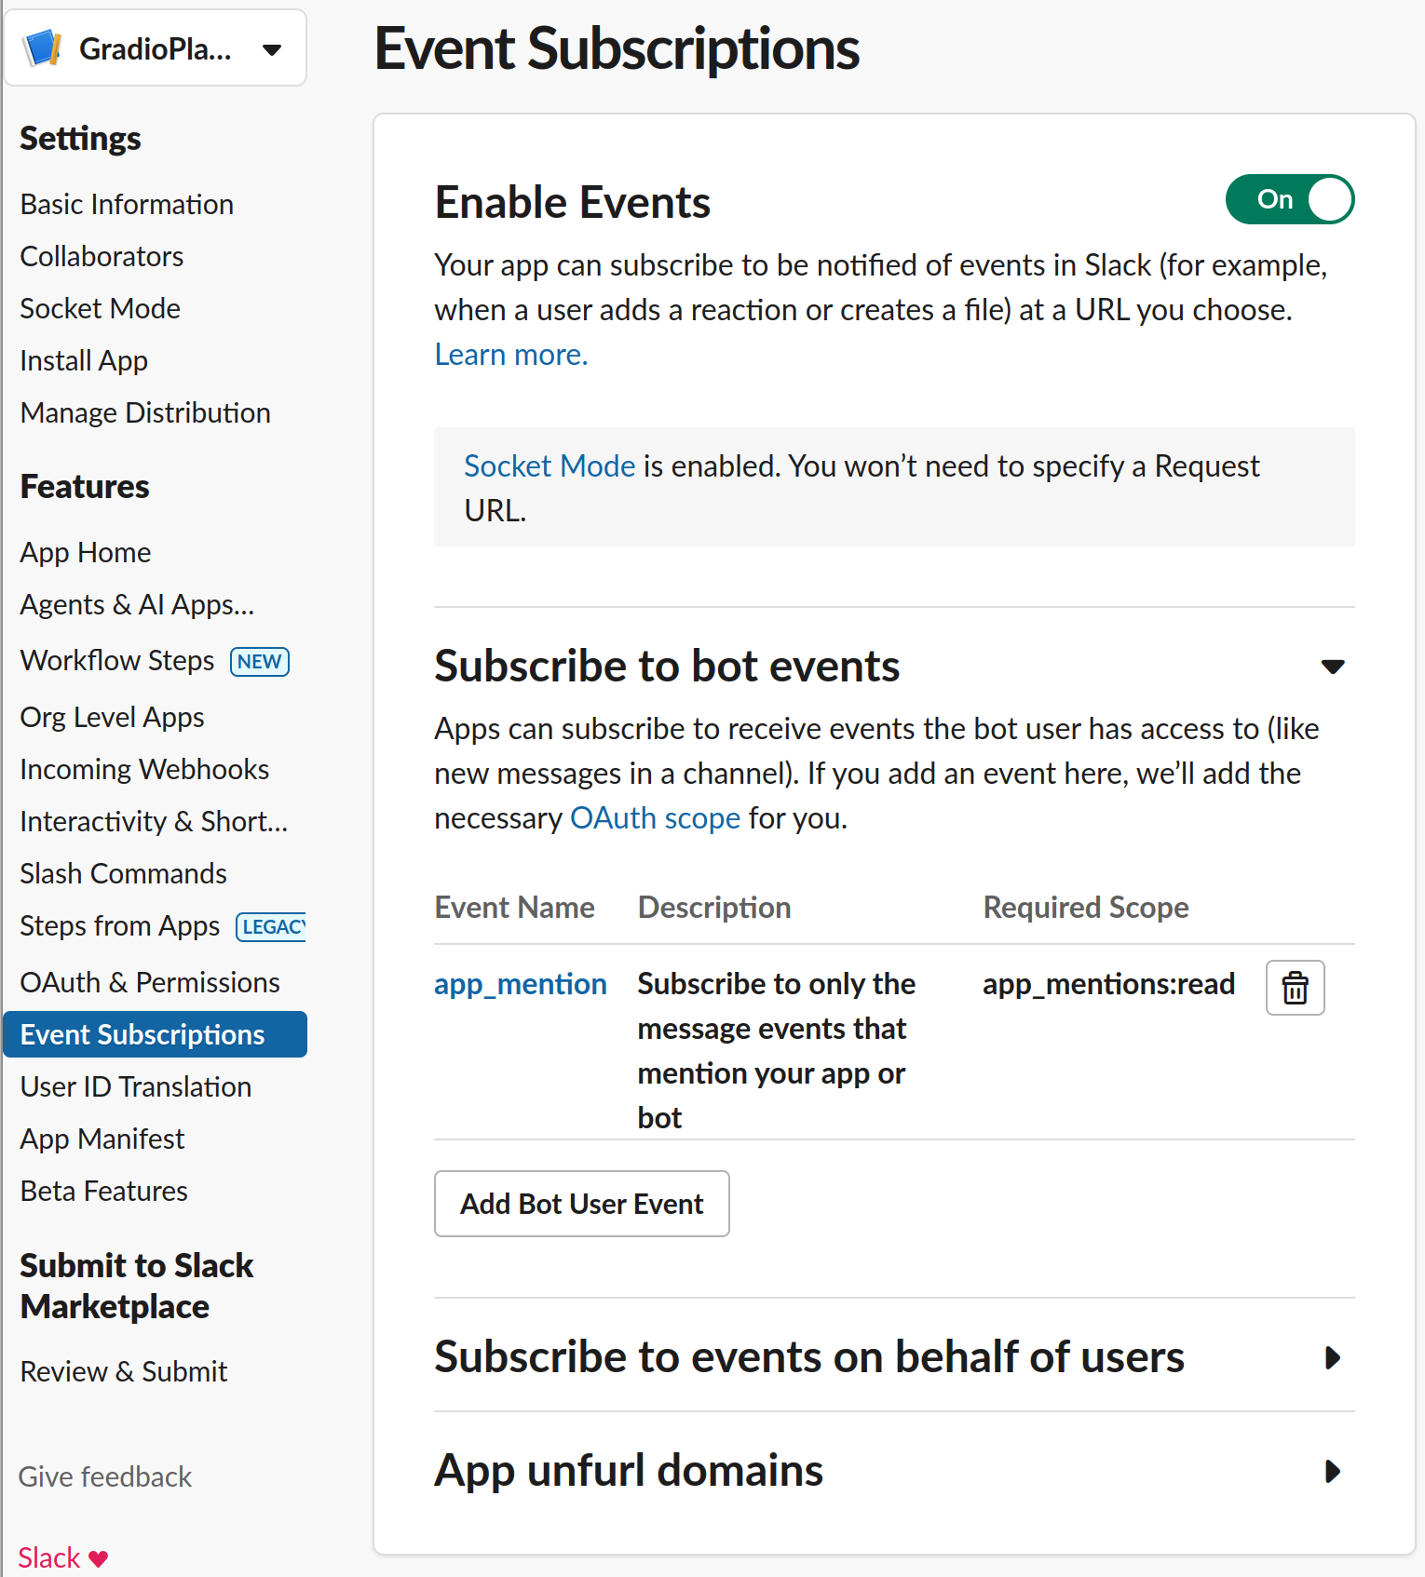Click the LEGACY badge beside Steps from Apps
The image size is (1425, 1577).
[x=271, y=927]
